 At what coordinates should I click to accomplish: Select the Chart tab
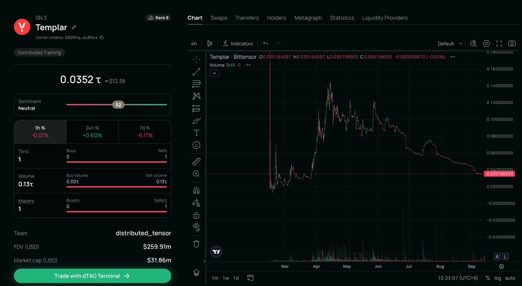pyautogui.click(x=195, y=18)
